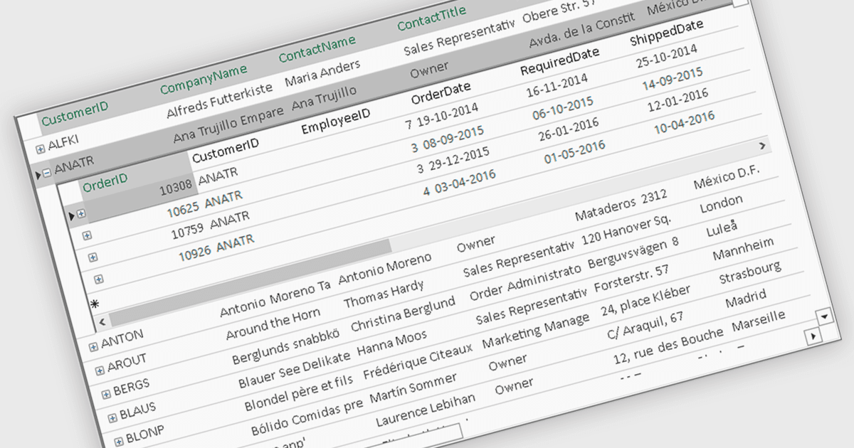The width and height of the screenshot is (854, 448).
Task: Expand order 10926 row
Action: 98,279
